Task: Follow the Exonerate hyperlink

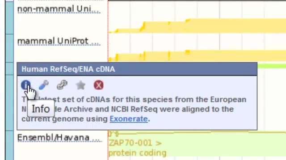Action: [x=129, y=119]
